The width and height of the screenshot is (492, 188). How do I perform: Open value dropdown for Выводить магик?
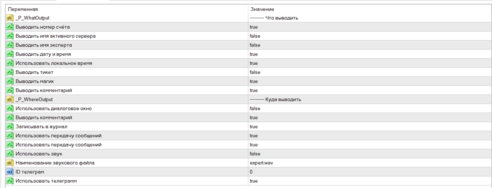[x=370, y=81]
